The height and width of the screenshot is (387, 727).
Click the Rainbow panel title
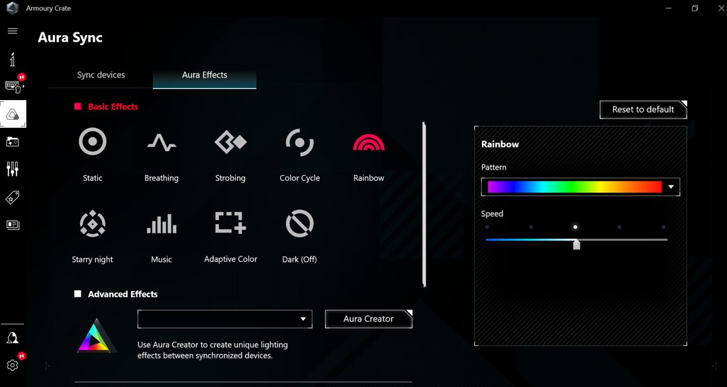(500, 144)
